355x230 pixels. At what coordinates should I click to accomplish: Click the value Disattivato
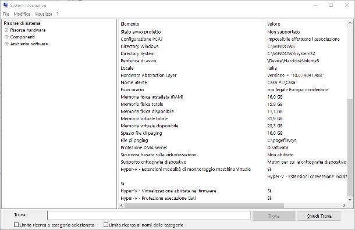point(278,148)
